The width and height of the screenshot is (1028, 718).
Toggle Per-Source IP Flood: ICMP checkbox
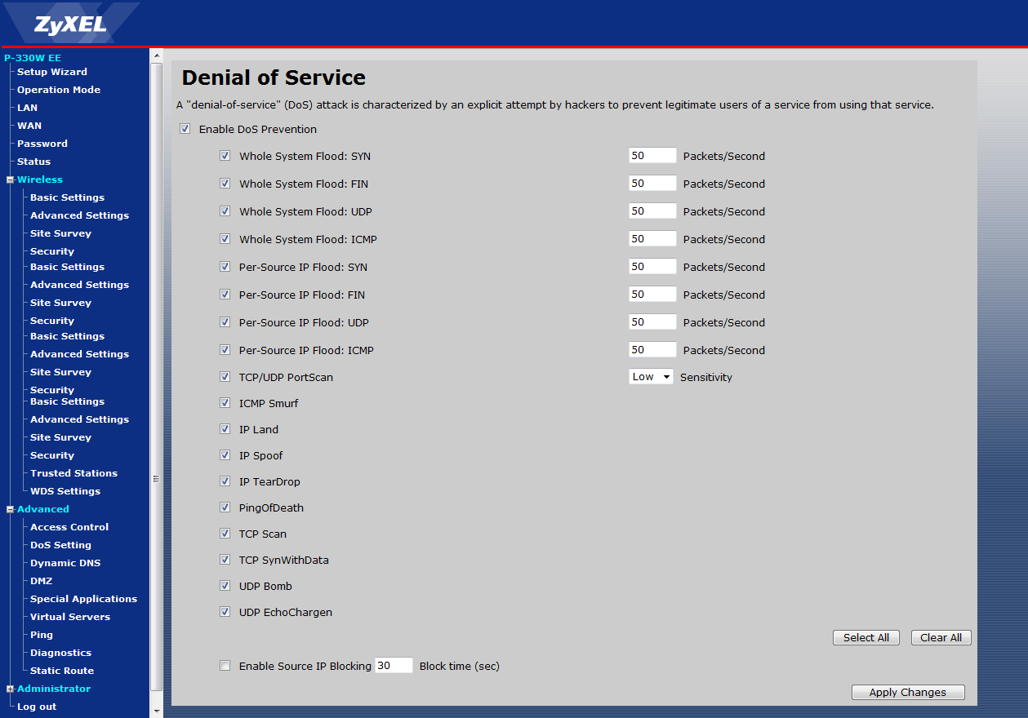(225, 350)
